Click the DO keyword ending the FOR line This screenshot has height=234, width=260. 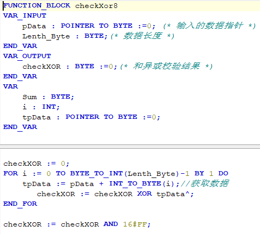pos(223,173)
